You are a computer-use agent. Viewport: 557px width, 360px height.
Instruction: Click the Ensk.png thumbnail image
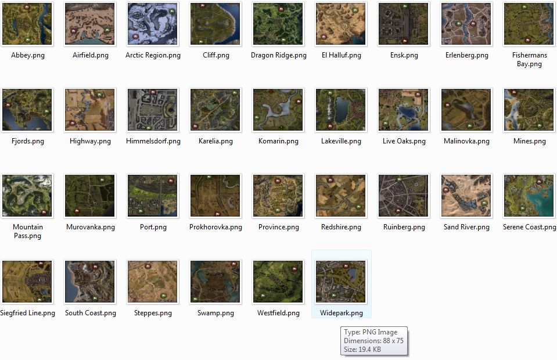pyautogui.click(x=404, y=24)
